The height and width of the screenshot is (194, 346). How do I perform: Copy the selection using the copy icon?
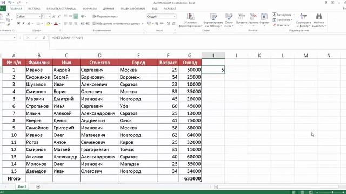click(x=8, y=20)
